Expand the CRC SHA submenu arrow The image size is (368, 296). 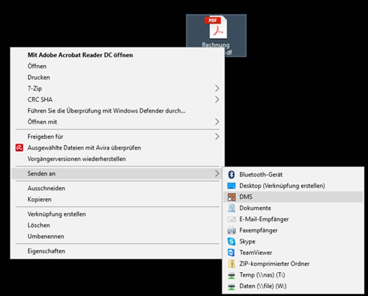217,100
